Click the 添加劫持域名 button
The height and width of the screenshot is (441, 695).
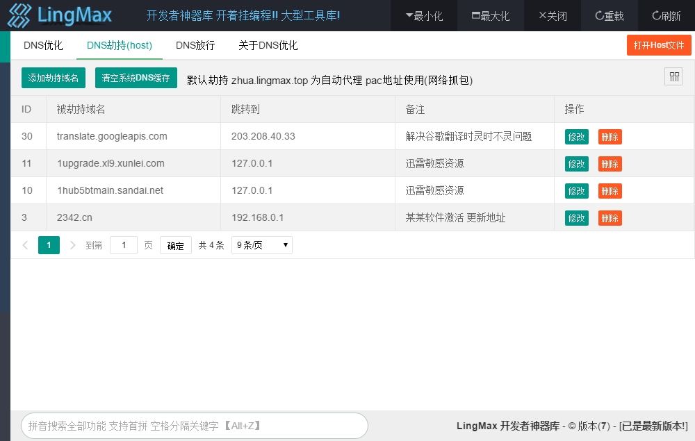[x=53, y=78]
